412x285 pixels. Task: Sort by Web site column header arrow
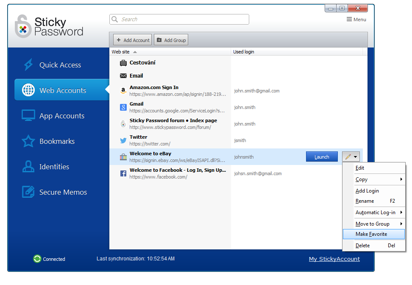135,52
